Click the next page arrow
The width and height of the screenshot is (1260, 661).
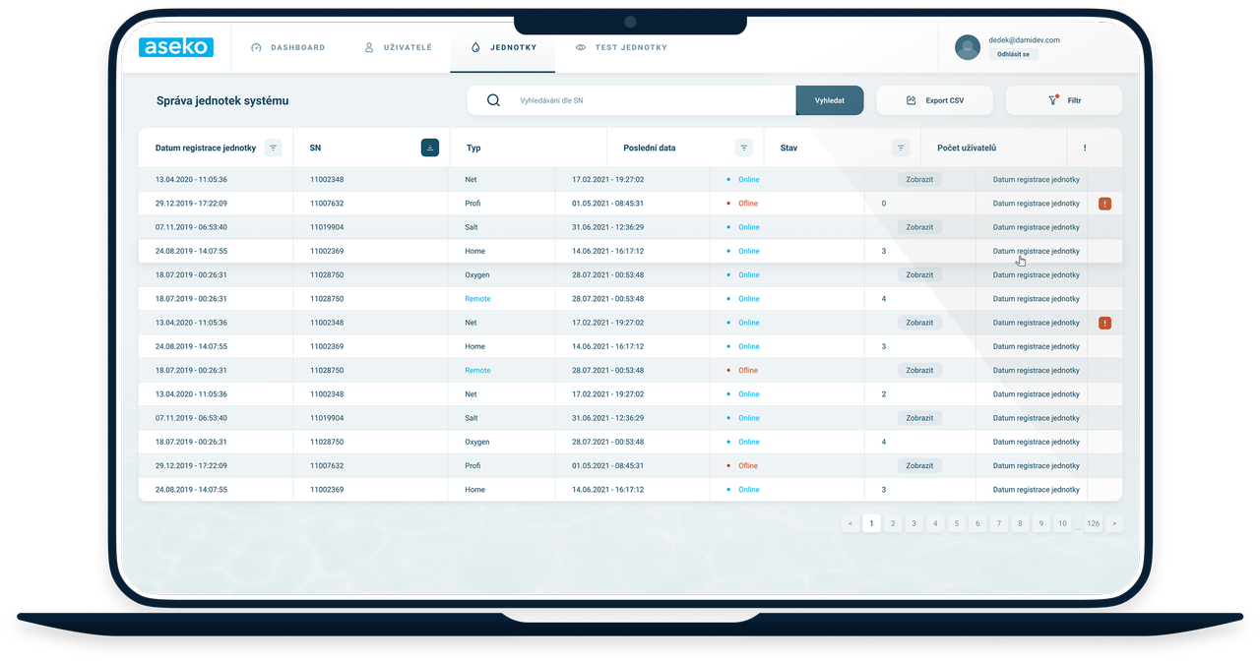point(1114,523)
